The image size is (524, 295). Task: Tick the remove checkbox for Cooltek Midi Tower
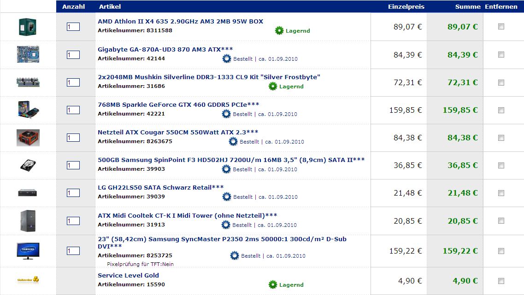[501, 220]
